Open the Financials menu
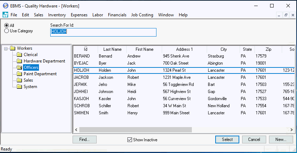 pos(117,15)
